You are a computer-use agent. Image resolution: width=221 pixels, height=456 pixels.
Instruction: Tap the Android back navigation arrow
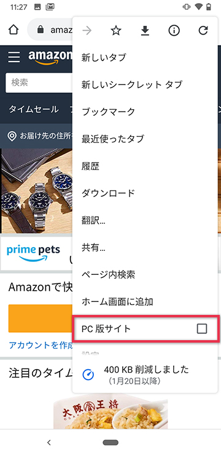point(49,442)
